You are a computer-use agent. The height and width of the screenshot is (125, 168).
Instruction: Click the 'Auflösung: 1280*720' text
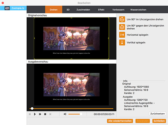pyautogui.click(x=136, y=100)
